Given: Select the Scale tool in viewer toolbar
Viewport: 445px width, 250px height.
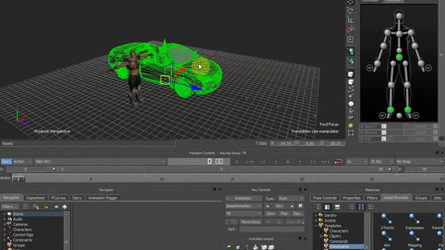Looking at the screenshot, I should [350, 20].
